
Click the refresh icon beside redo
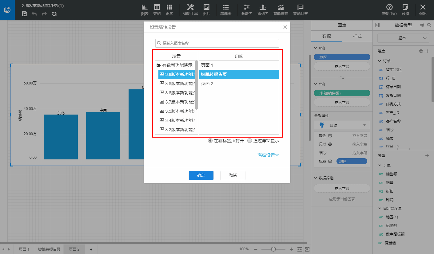point(54,14)
